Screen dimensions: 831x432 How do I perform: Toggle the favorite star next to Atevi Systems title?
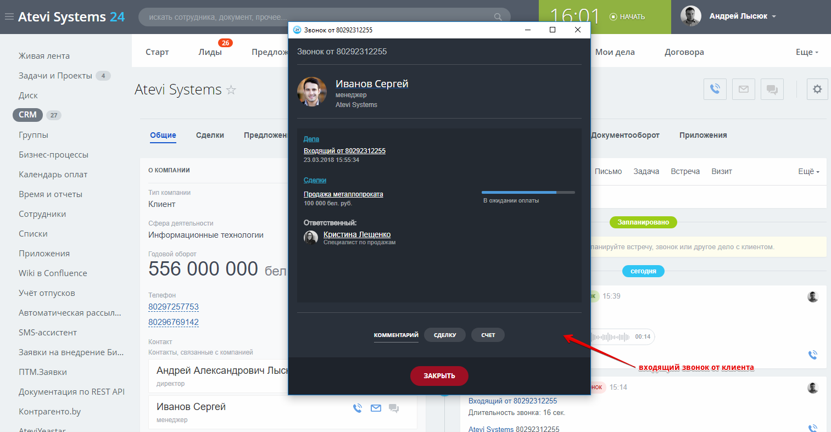click(231, 90)
